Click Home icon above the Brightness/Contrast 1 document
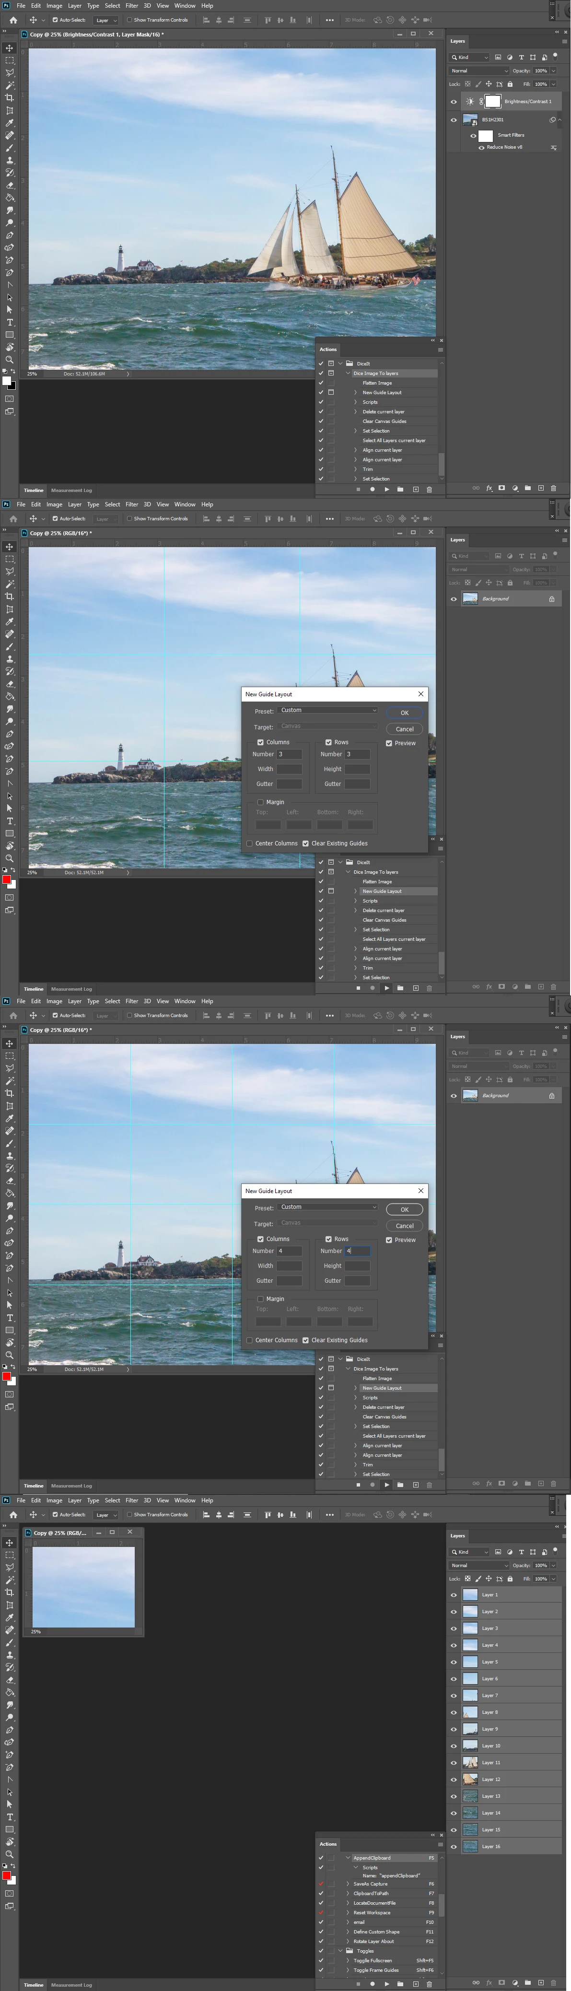 click(x=13, y=20)
